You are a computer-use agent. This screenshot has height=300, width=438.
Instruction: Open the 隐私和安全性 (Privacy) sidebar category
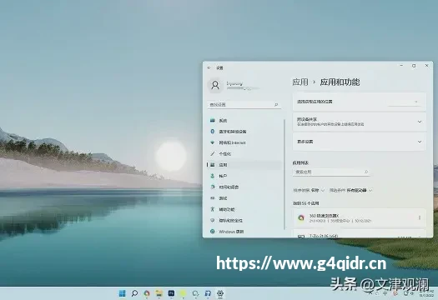point(244,221)
